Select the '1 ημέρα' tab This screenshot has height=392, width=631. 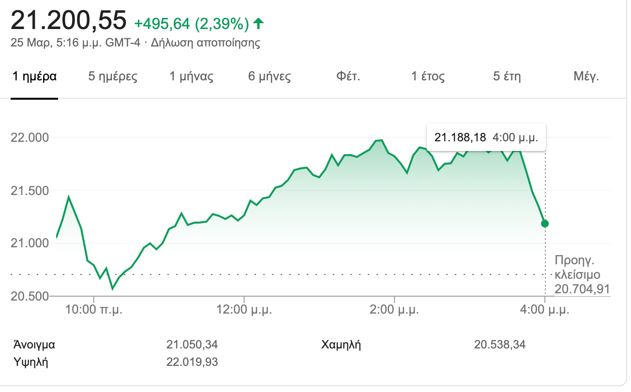click(34, 76)
